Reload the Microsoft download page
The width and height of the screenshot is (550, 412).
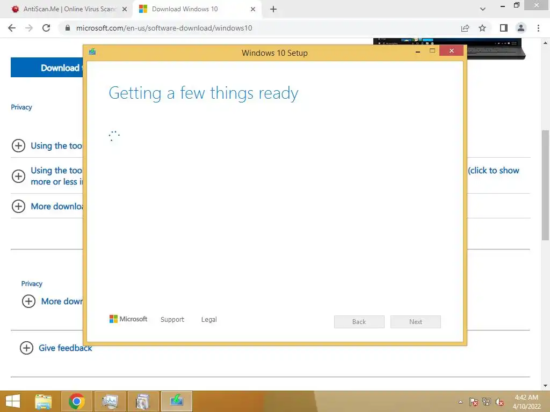point(46,28)
